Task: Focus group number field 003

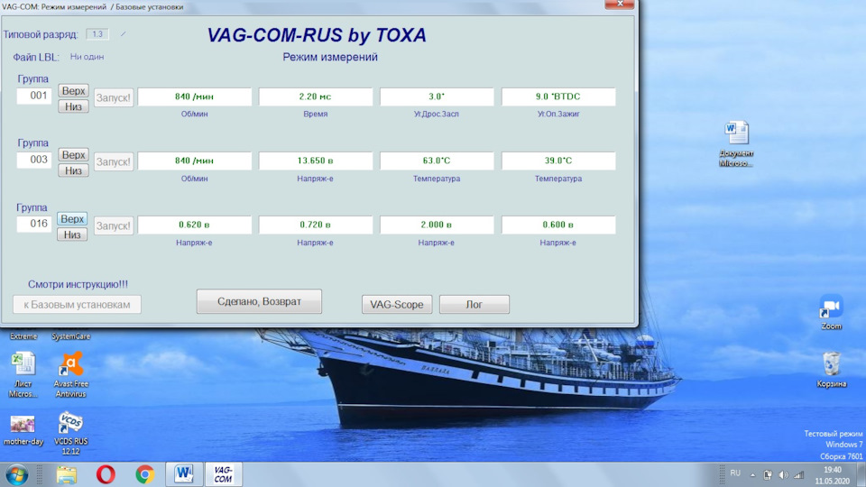Action: 34,160
